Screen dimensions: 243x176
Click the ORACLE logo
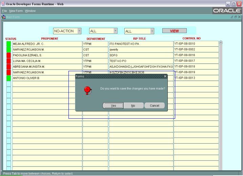tap(227, 11)
